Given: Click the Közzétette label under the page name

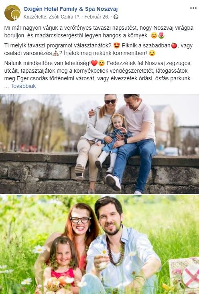Looking at the screenshot, I should [35, 17].
